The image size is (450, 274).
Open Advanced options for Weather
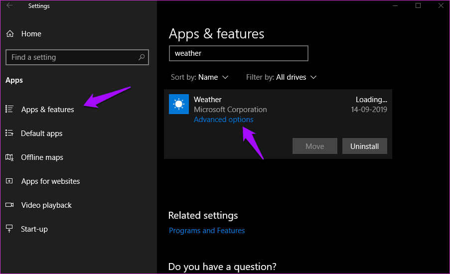pos(224,120)
